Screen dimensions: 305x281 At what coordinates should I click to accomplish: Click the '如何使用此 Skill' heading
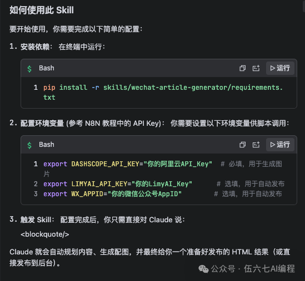(x=42, y=10)
